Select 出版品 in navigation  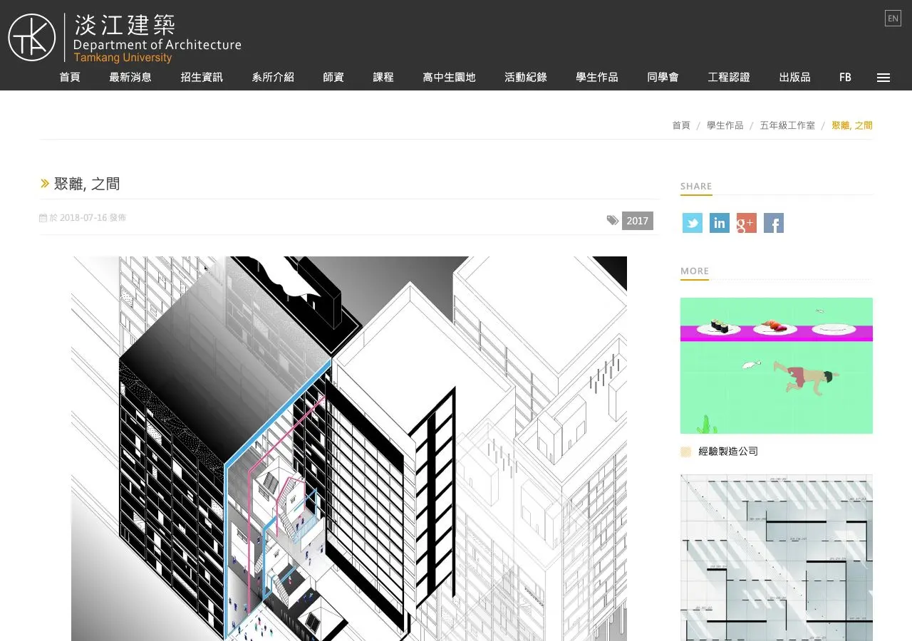795,77
